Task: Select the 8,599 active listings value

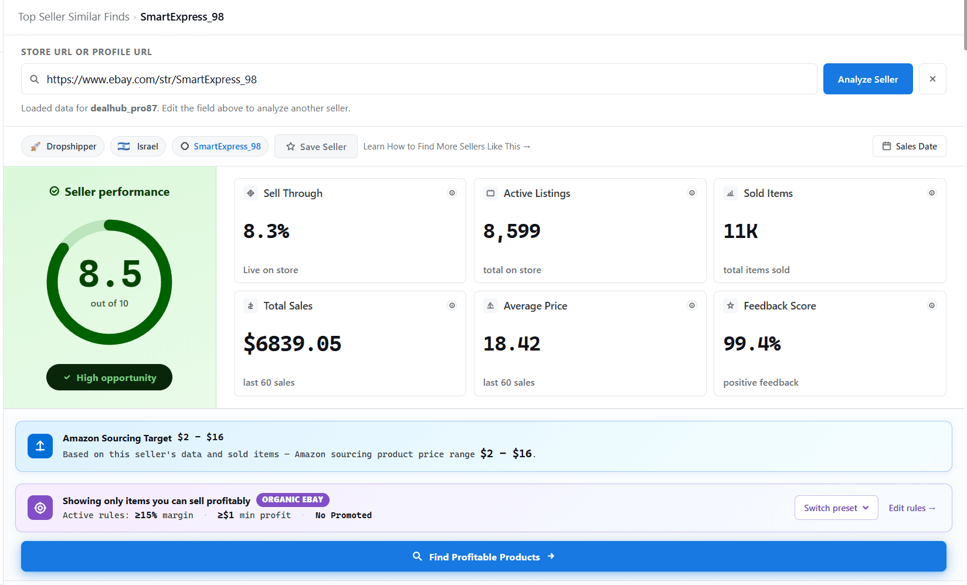Action: [512, 231]
